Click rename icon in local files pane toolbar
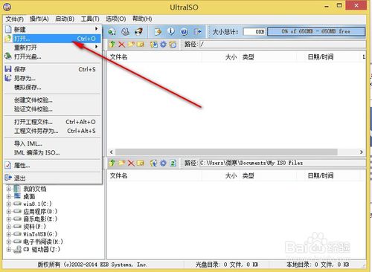 coord(141,163)
